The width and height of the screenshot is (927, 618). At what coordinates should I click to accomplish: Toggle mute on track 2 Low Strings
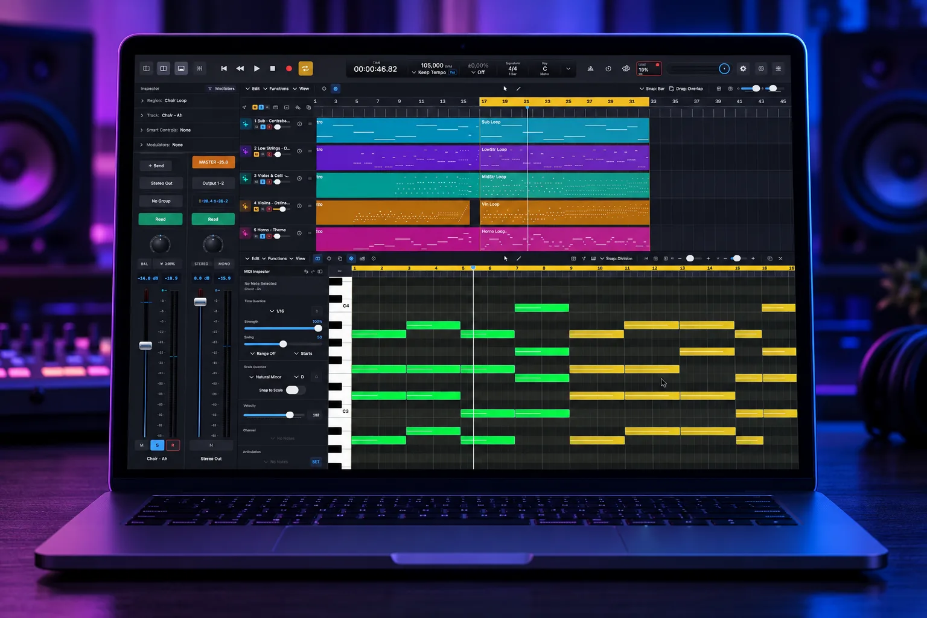[x=256, y=154]
